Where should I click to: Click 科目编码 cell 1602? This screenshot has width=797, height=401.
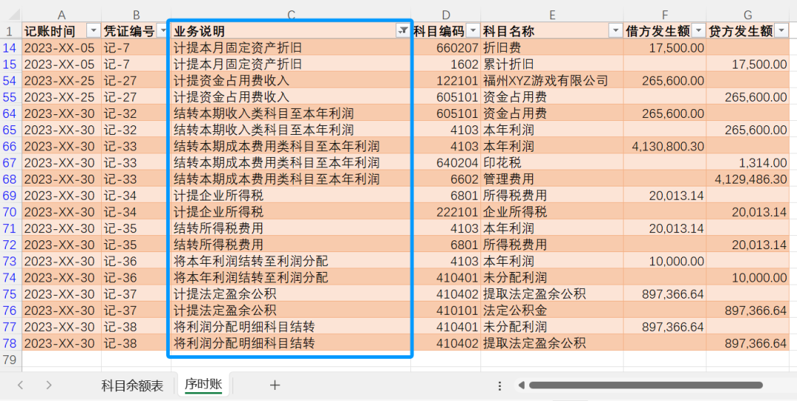pyautogui.click(x=446, y=64)
